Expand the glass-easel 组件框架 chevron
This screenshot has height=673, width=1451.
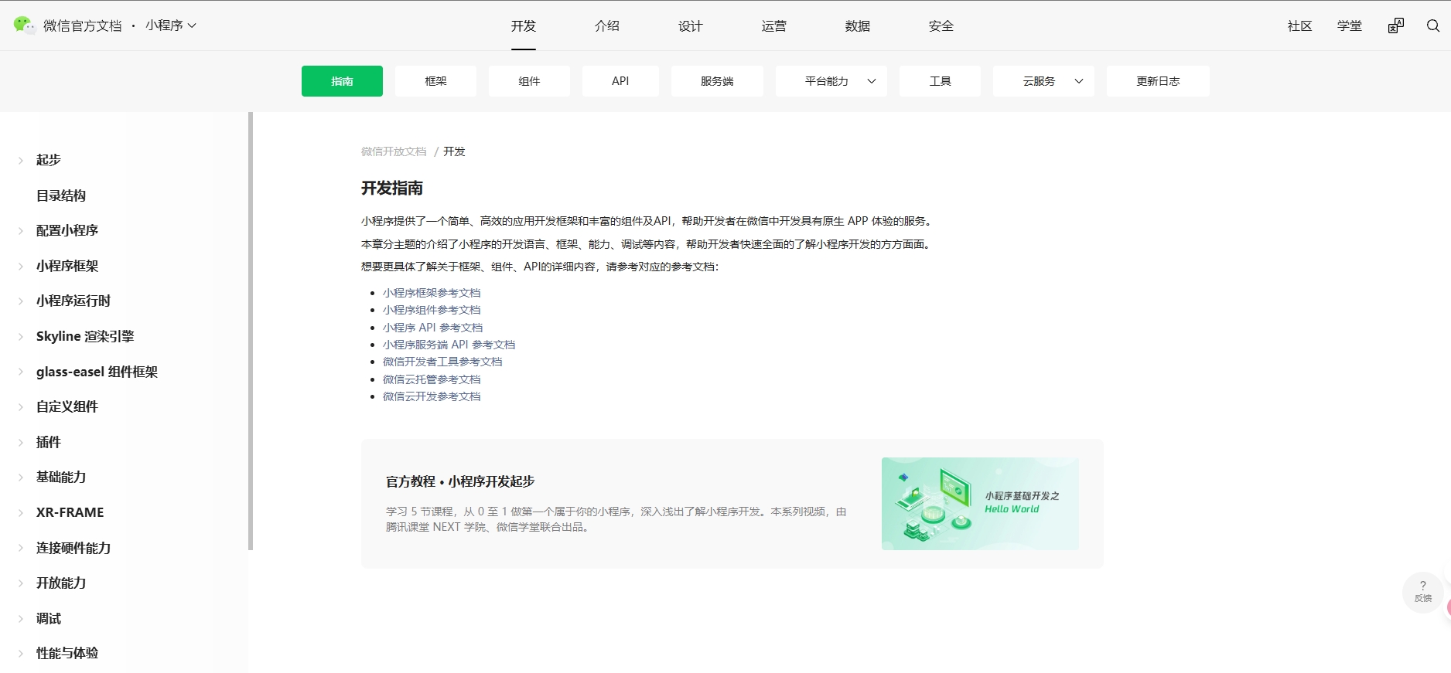click(21, 372)
